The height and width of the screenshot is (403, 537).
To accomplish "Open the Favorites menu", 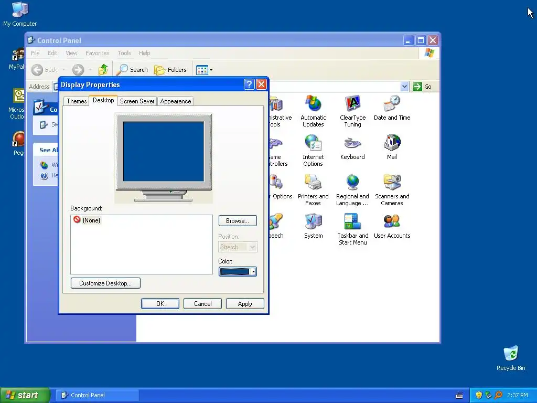I will click(x=97, y=53).
